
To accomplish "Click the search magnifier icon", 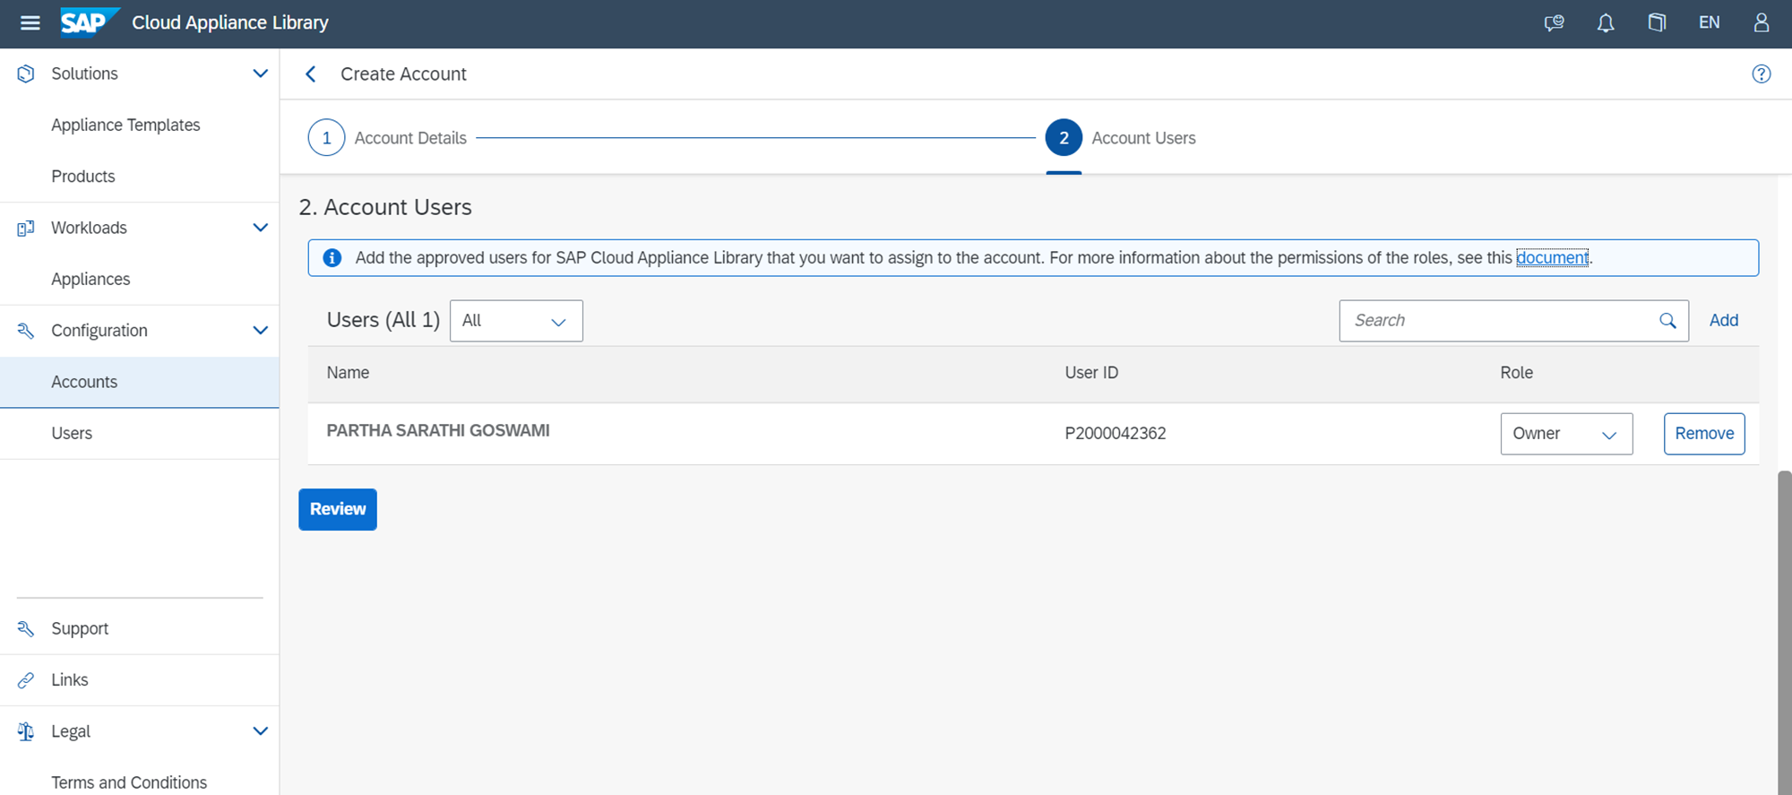I will (1667, 321).
